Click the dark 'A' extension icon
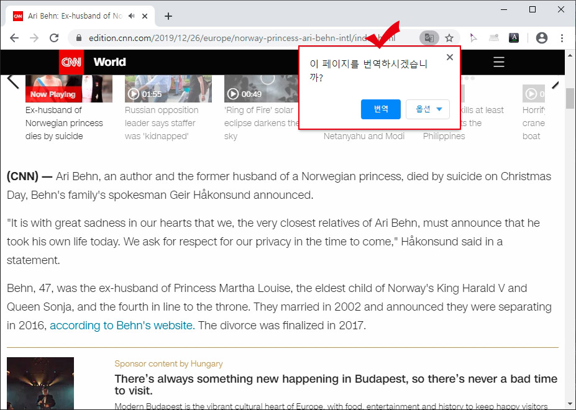 pyautogui.click(x=513, y=37)
